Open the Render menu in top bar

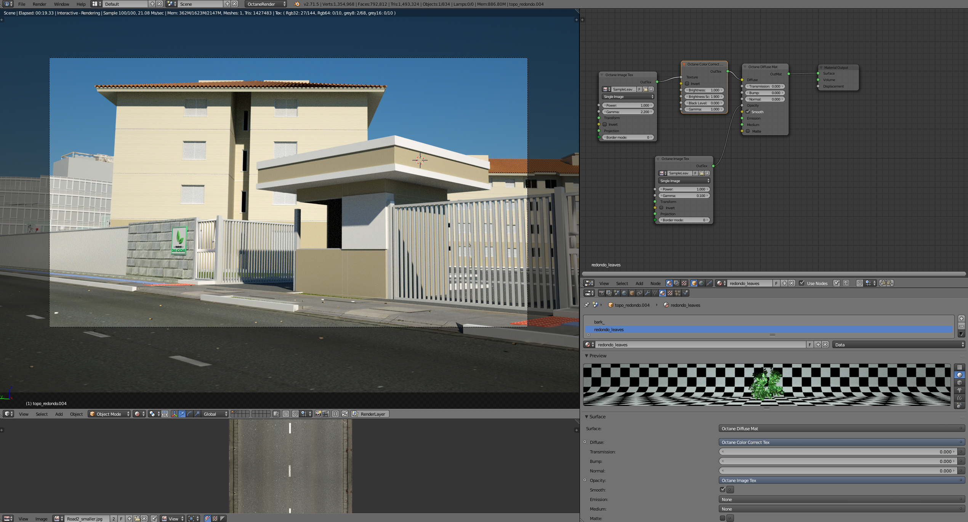[39, 4]
